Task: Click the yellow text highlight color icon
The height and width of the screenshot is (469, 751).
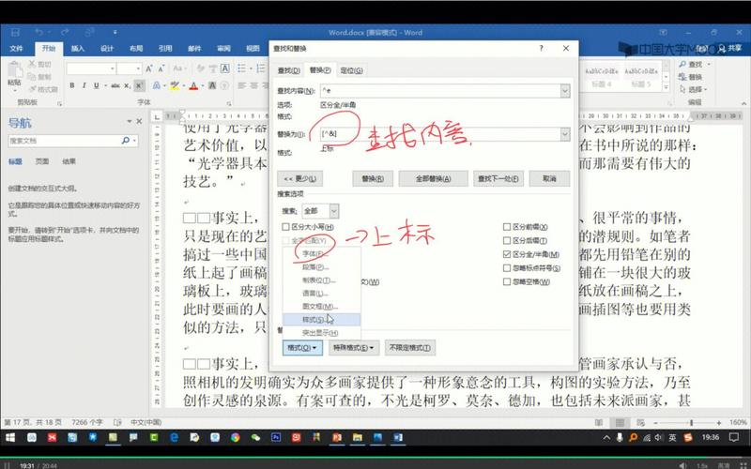Action: 175,85
